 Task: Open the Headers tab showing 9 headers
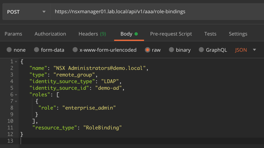pyautogui.click(x=92, y=34)
